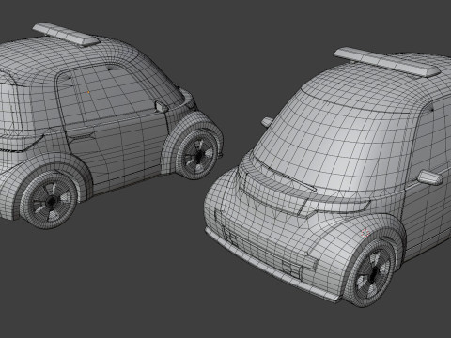Select the roof light bar of the front-facing car
This screenshot has width=451, height=338.
[387, 62]
